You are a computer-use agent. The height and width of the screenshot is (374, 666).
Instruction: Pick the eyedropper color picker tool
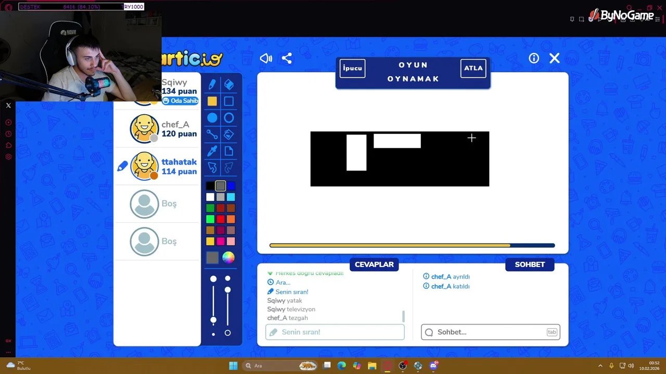[212, 151]
